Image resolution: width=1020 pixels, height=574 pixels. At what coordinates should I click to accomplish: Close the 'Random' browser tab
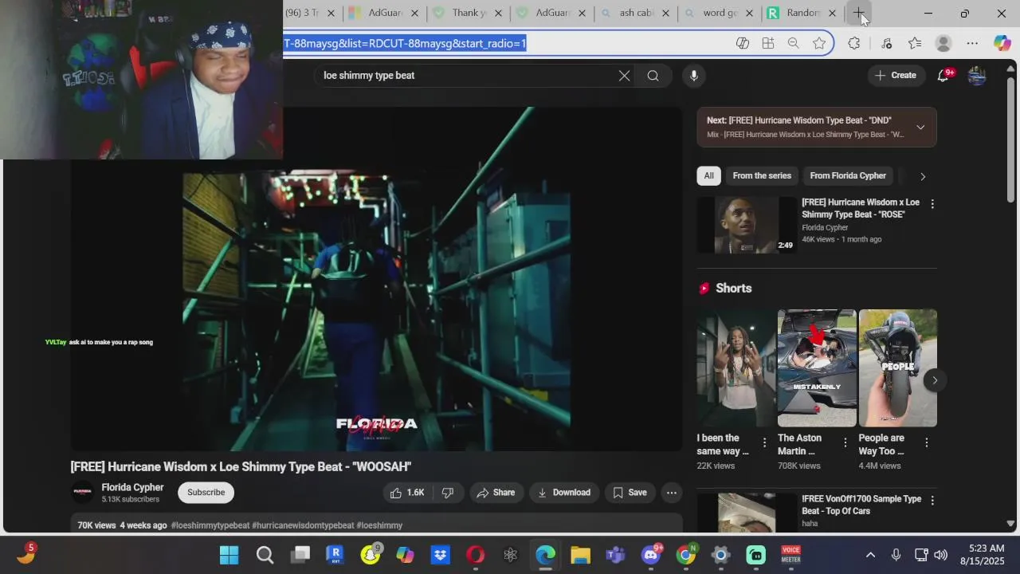[832, 14]
